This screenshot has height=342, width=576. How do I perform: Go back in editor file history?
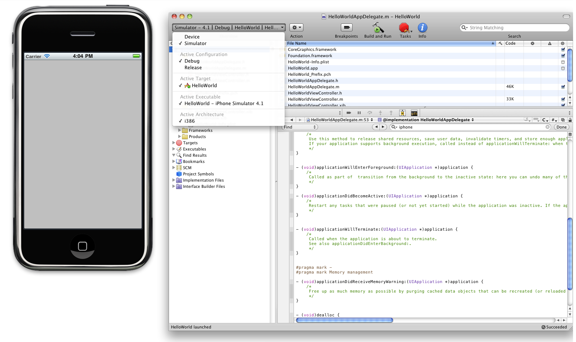point(291,120)
